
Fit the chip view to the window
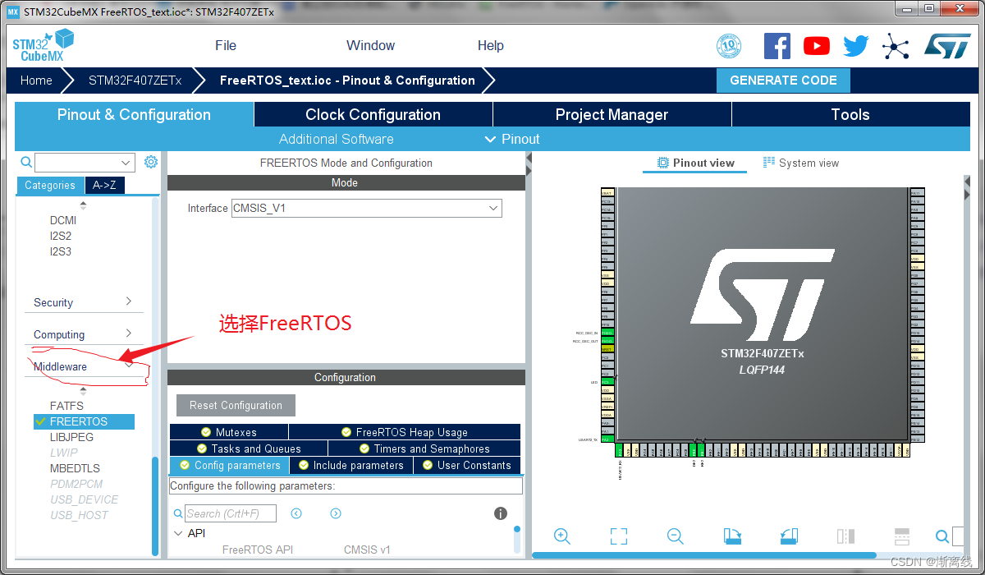pos(619,536)
